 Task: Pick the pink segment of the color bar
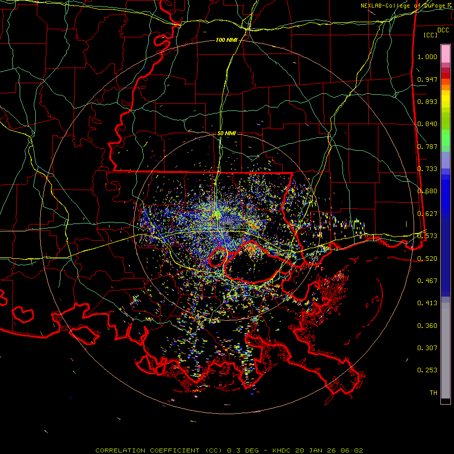tap(445, 54)
